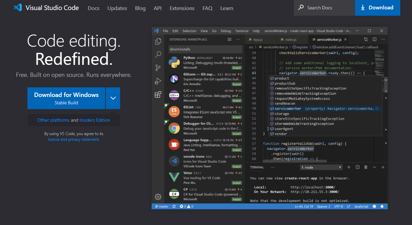Viewport: 412px width, 225px height.
Task: Click the ESLint extension logo
Action: [x=174, y=112]
